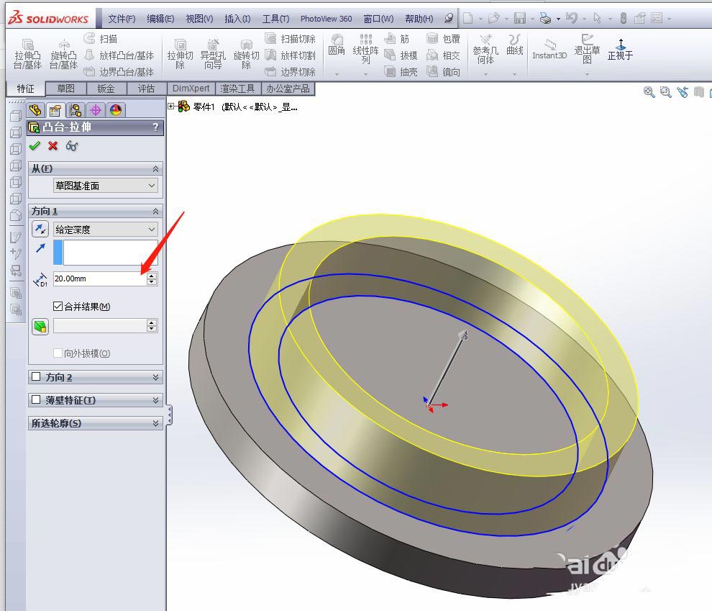Select the Draft (拔模) tool
This screenshot has width=712, height=611.
point(401,55)
